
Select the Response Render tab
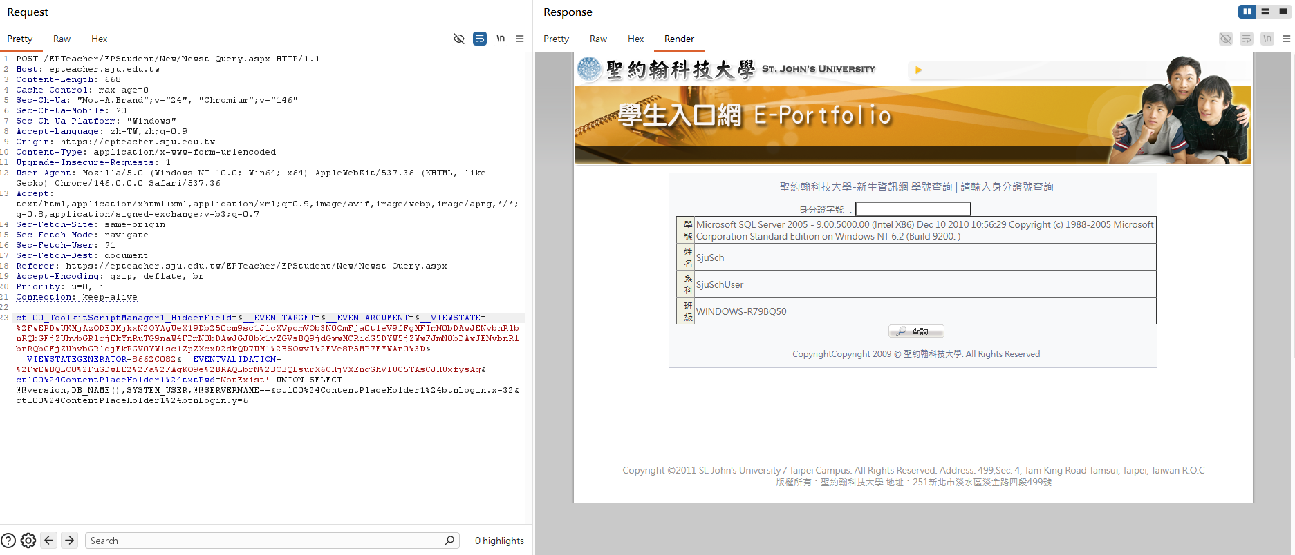[x=679, y=39]
